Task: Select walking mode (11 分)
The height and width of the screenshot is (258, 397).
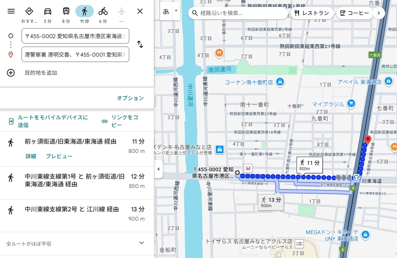Action: point(85,12)
